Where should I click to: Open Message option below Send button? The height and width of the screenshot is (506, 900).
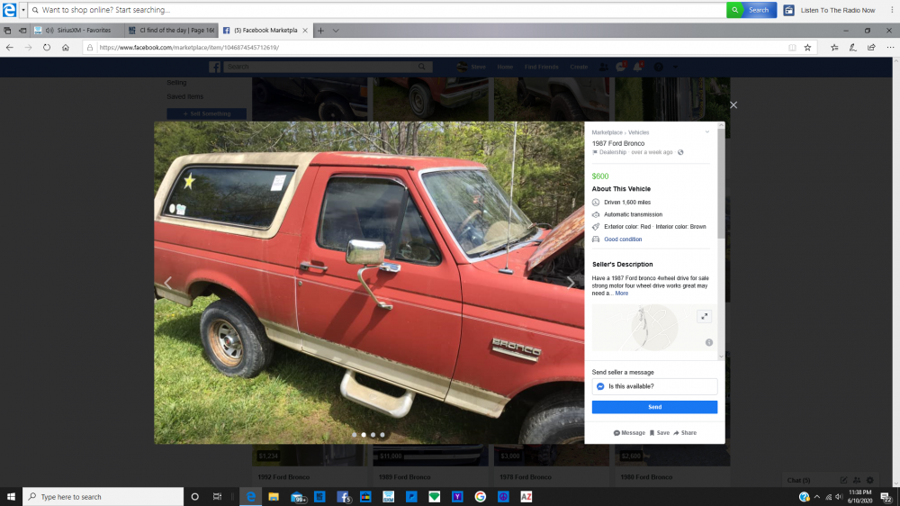pos(629,433)
